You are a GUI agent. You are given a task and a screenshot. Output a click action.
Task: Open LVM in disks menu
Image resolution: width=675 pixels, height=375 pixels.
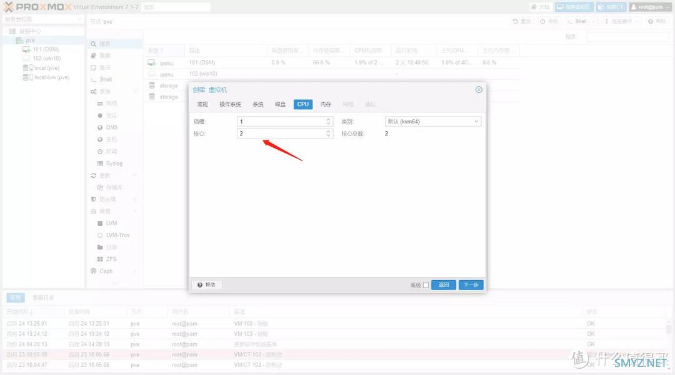click(x=111, y=223)
